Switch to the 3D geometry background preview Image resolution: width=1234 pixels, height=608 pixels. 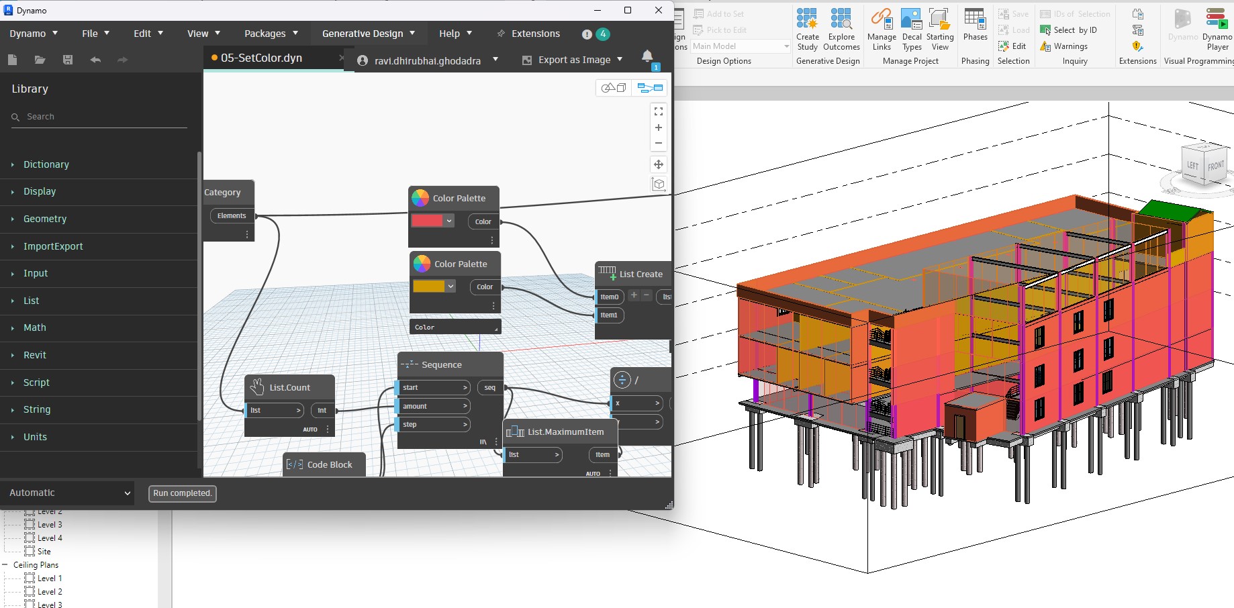(x=613, y=88)
